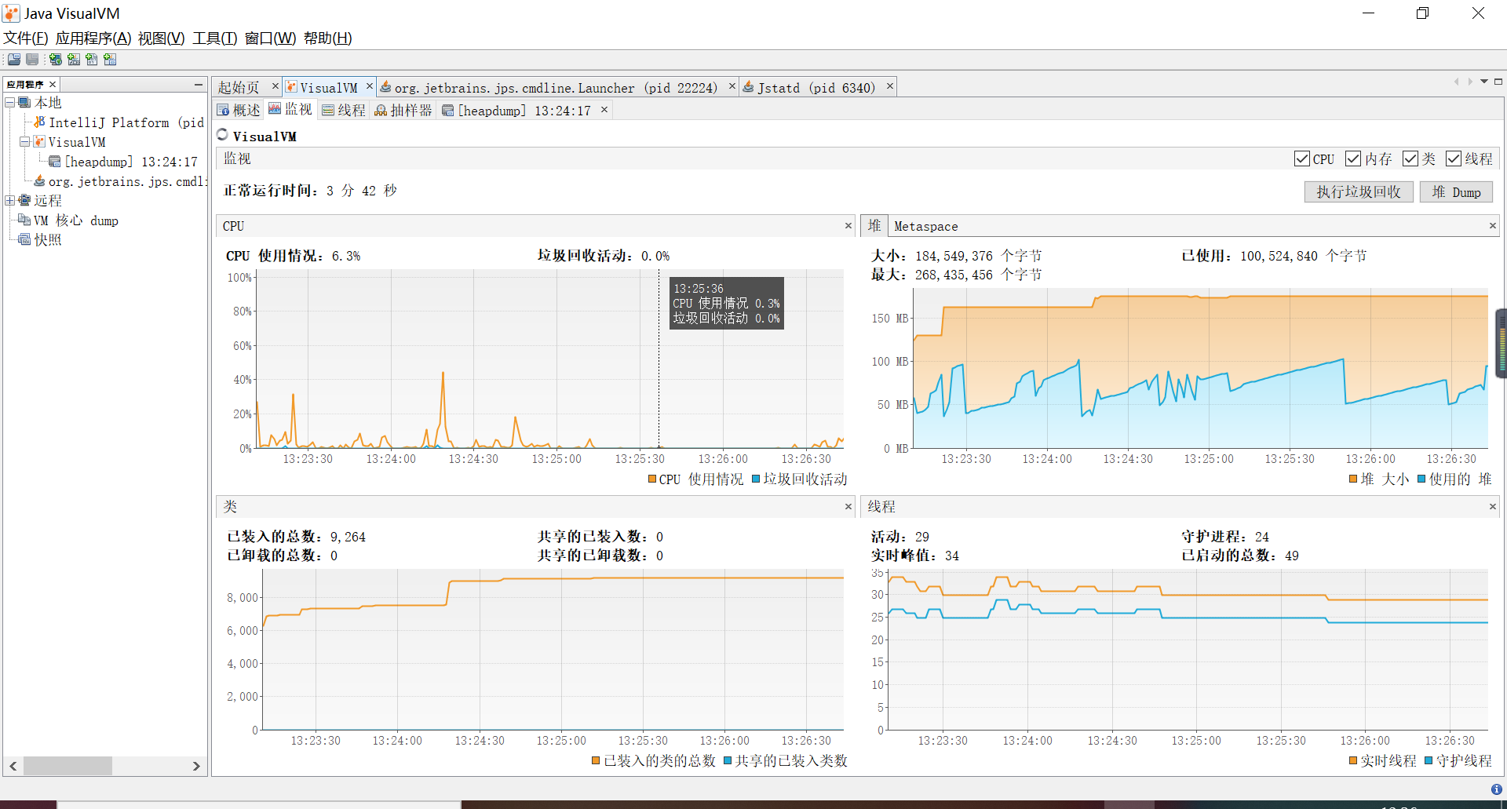Open the 帮助(H) menu

pyautogui.click(x=328, y=38)
